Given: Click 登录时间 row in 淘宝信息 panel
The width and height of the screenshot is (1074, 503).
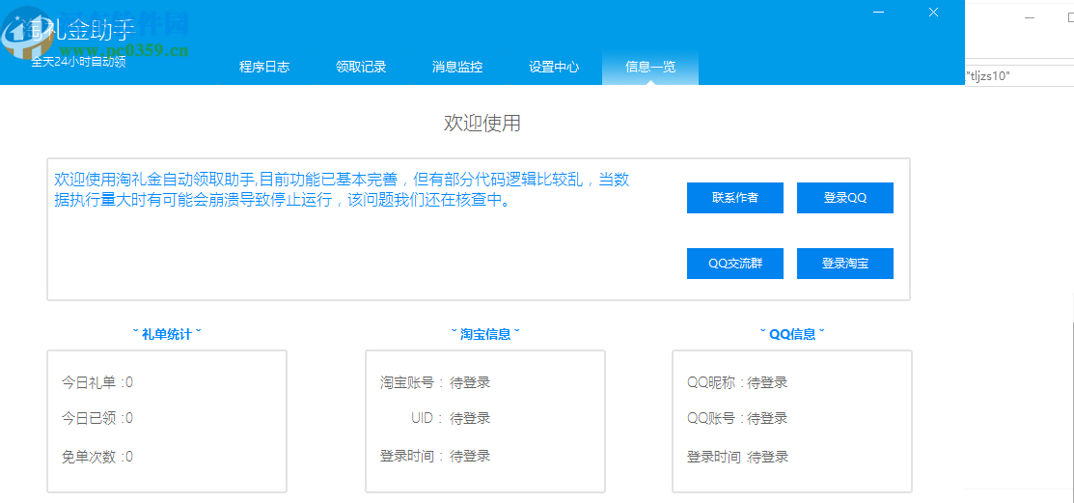Looking at the screenshot, I should (x=435, y=456).
